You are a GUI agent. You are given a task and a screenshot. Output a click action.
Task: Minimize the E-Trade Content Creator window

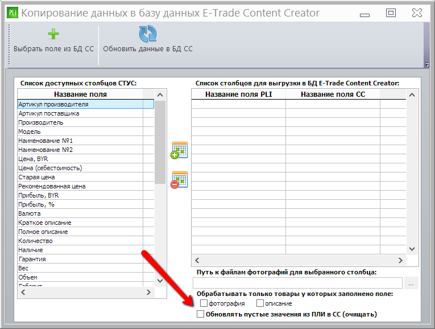pyautogui.click(x=364, y=15)
